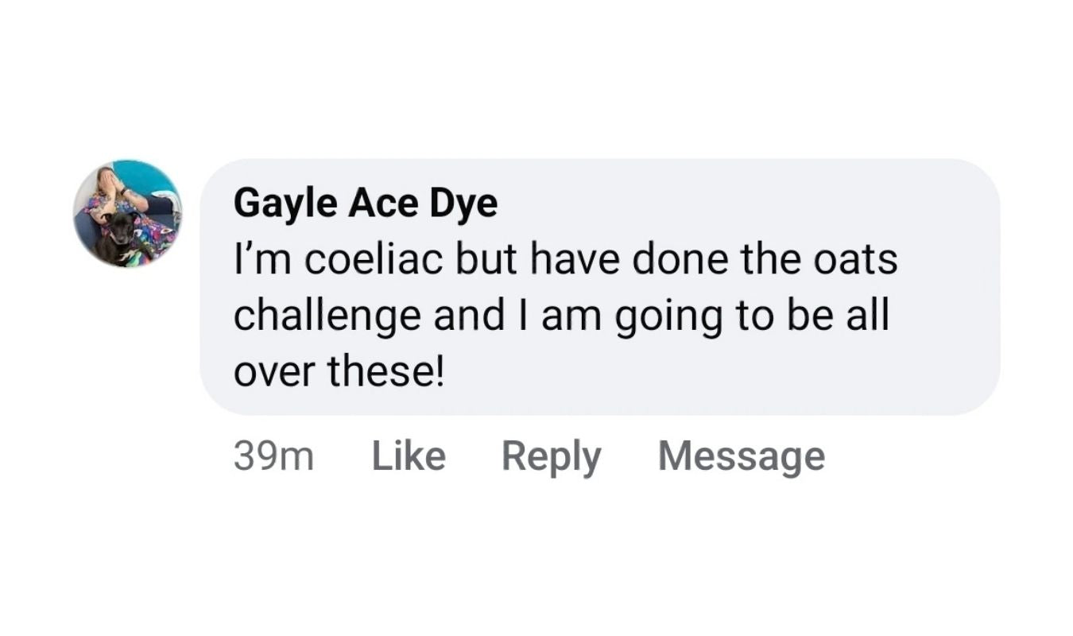This screenshot has width=1073, height=636.
Task: Like Gayle Ace Dye's comment
Action: (409, 456)
